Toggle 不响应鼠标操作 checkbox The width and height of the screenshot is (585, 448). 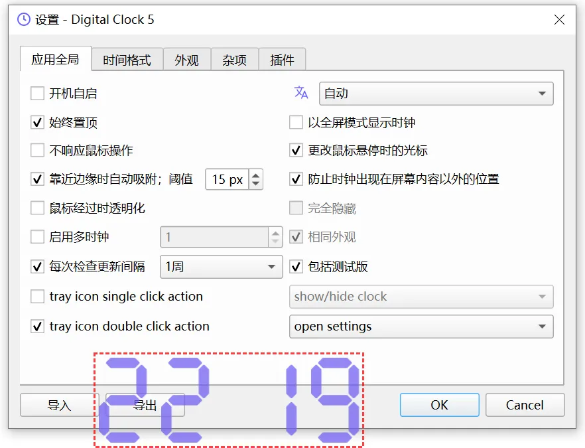[x=37, y=151]
